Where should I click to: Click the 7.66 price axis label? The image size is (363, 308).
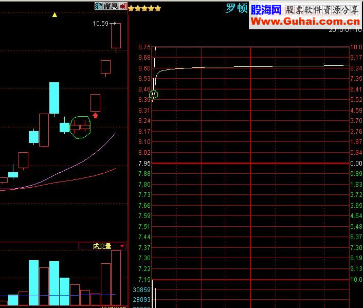[144, 206]
